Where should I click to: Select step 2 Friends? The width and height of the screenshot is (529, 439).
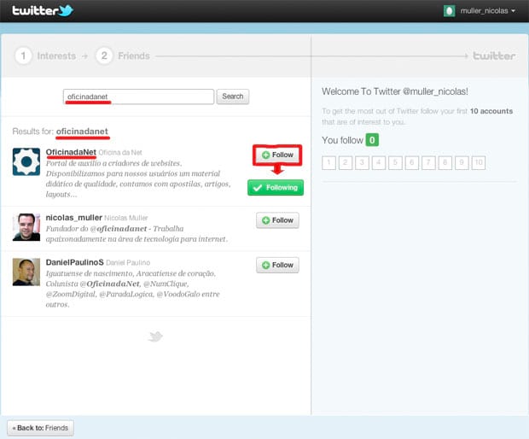click(125, 56)
